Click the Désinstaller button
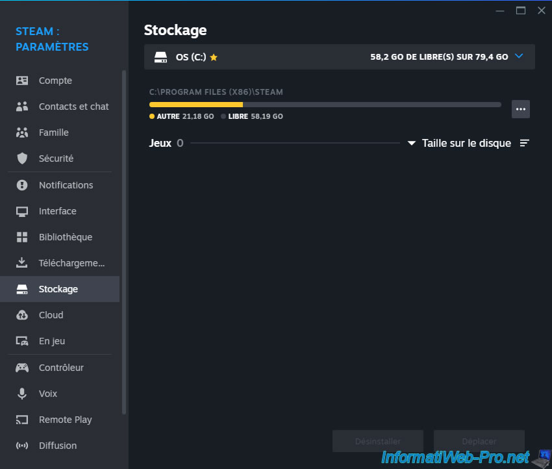The image size is (552, 469). (378, 441)
